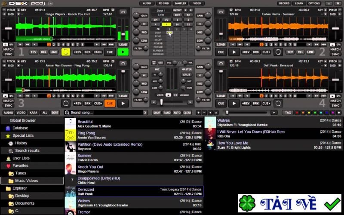
Task: Start playback on deck 4
Action: pos(234,103)
